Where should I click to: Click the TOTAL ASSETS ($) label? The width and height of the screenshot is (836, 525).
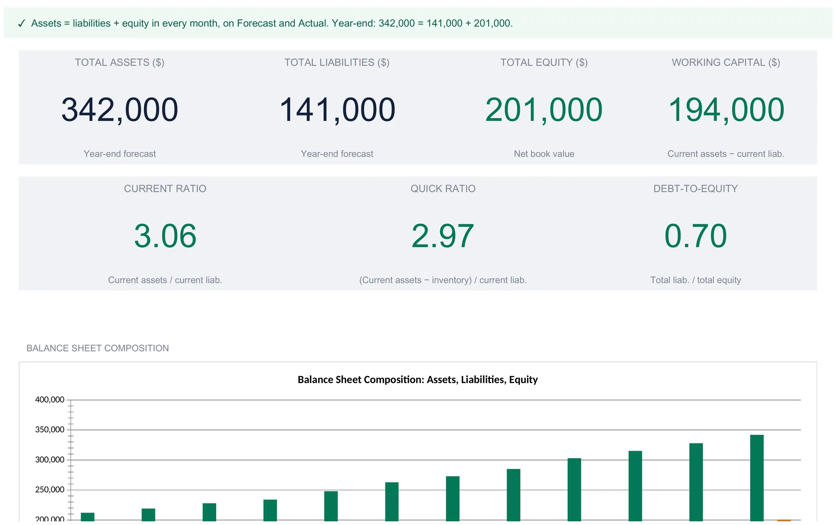[x=120, y=63]
